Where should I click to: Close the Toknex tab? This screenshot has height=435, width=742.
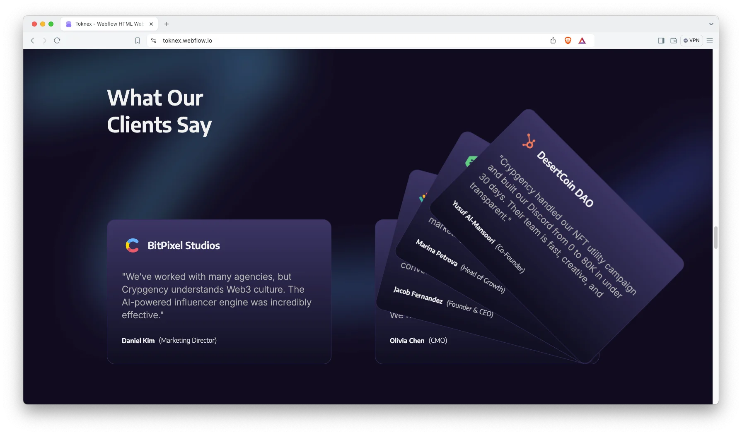click(x=151, y=24)
